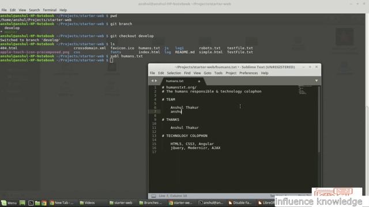Click the Sublime Text minimap
The height and width of the screenshot is (207, 369).
305,90
